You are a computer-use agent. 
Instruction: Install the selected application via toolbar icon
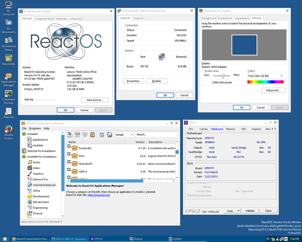click(70, 135)
